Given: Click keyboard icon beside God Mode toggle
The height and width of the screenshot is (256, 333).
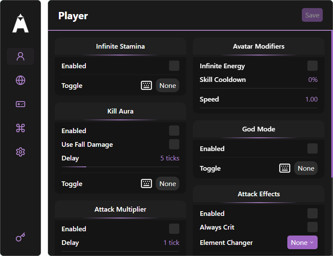Looking at the screenshot, I should tap(285, 168).
